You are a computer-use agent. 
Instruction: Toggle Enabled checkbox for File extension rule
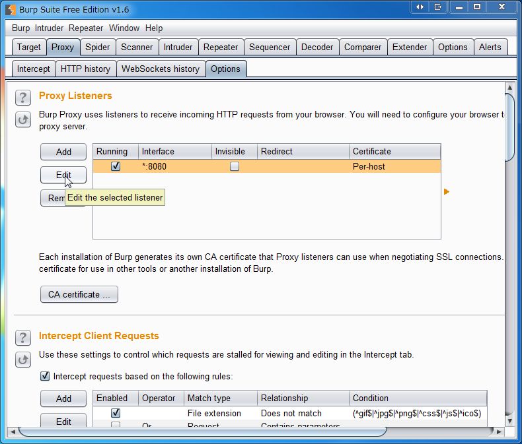116,413
